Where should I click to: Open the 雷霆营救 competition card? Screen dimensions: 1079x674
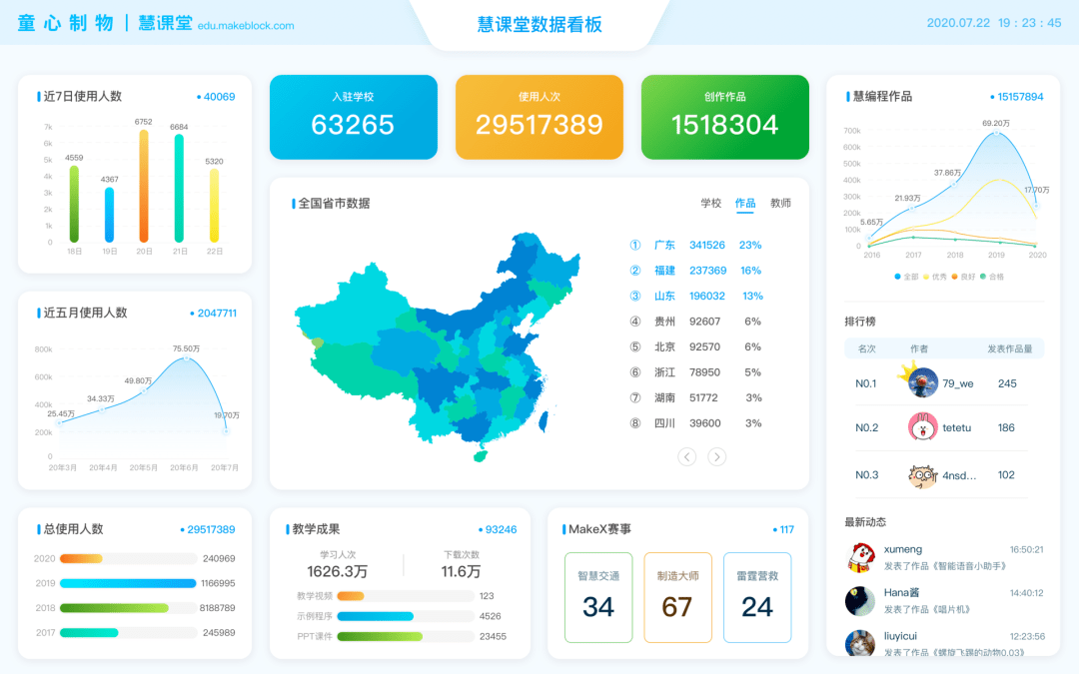point(756,597)
